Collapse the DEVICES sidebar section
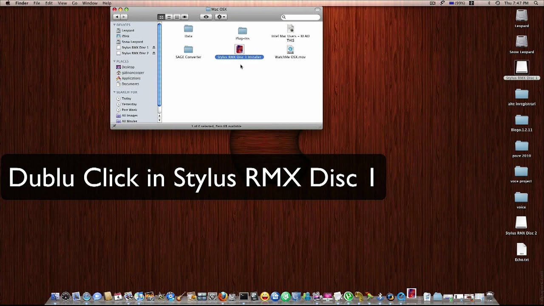Viewport: 544px width, 306px height. (x=114, y=25)
